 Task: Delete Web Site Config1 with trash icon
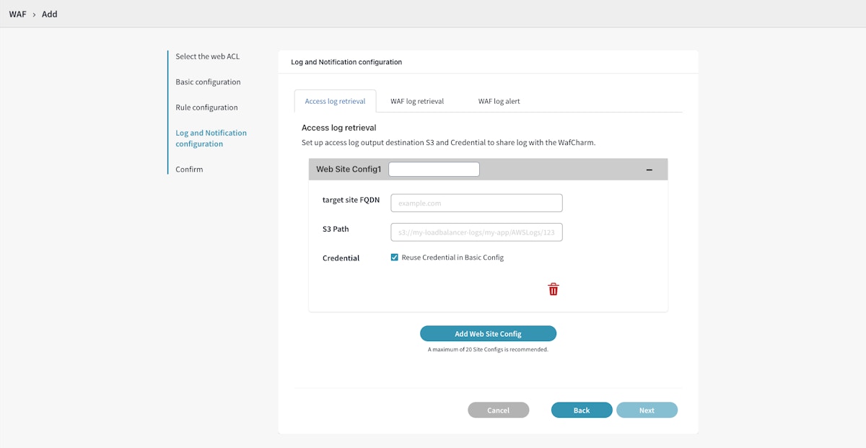(554, 289)
